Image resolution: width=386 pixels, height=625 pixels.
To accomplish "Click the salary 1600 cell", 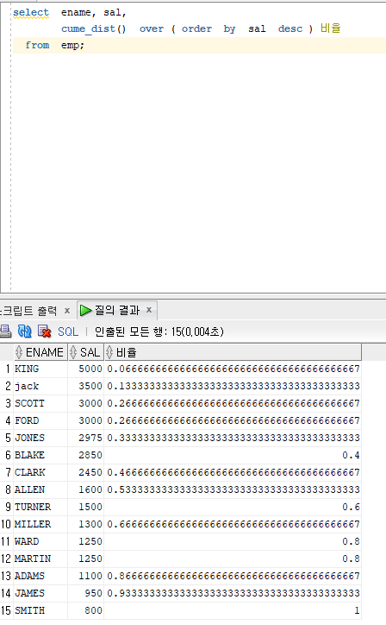I will click(86, 489).
